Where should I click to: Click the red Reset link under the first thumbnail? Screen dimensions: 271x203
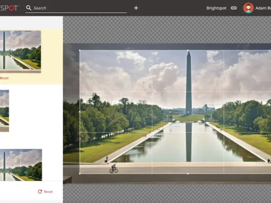(x=4, y=78)
